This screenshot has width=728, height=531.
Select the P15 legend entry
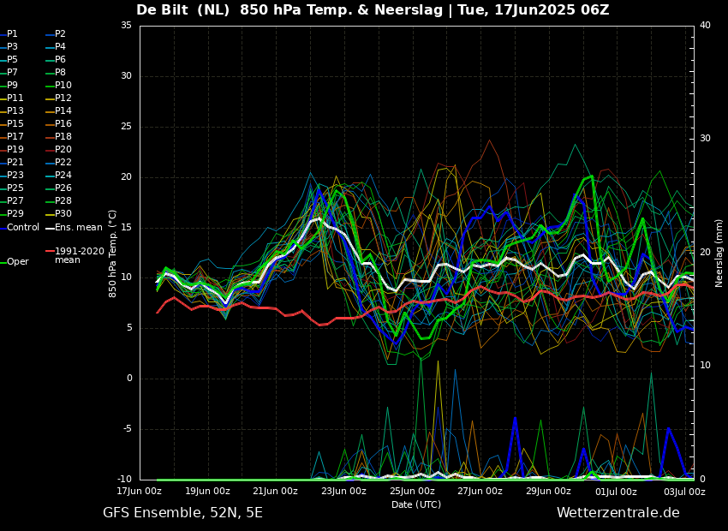[x=15, y=124]
